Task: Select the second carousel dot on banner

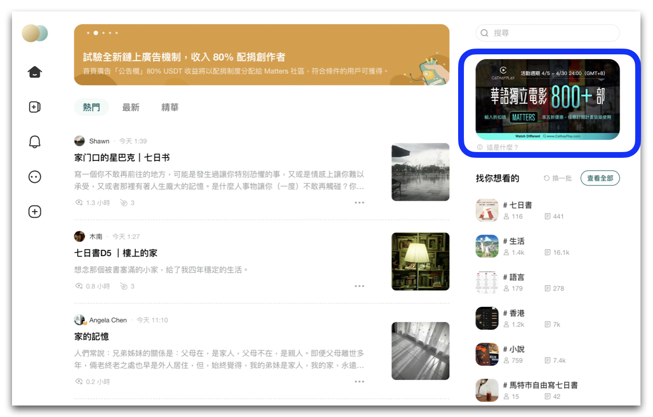Action: pos(96,33)
